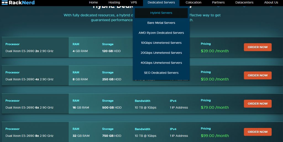Expand the Hosting menu
This screenshot has width=283, height=142.
114,2
